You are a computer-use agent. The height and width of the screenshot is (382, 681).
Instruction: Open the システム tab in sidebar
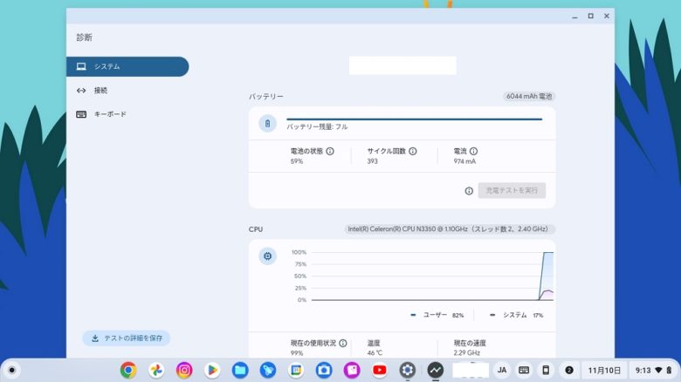[x=127, y=66]
